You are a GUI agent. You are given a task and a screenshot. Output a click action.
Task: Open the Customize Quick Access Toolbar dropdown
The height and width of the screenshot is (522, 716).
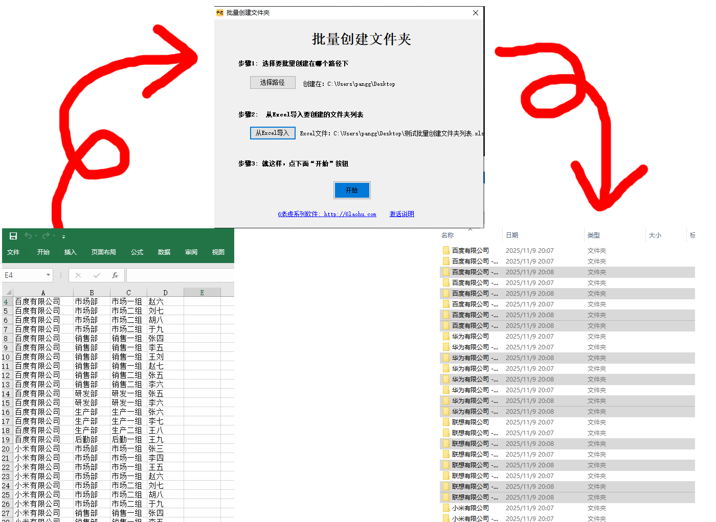coord(64,237)
